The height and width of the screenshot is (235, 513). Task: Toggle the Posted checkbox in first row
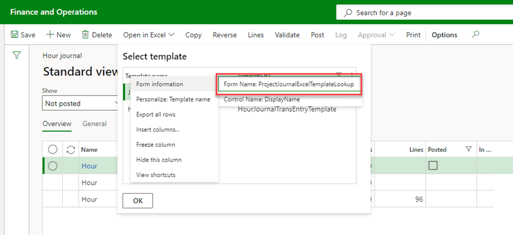[x=432, y=166]
